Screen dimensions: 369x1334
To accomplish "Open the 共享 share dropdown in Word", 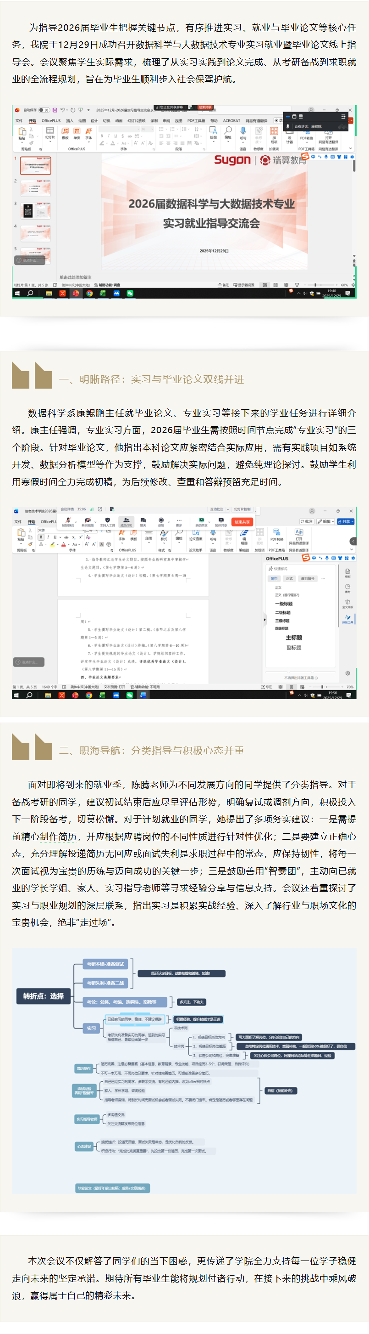I will pyautogui.click(x=346, y=521).
